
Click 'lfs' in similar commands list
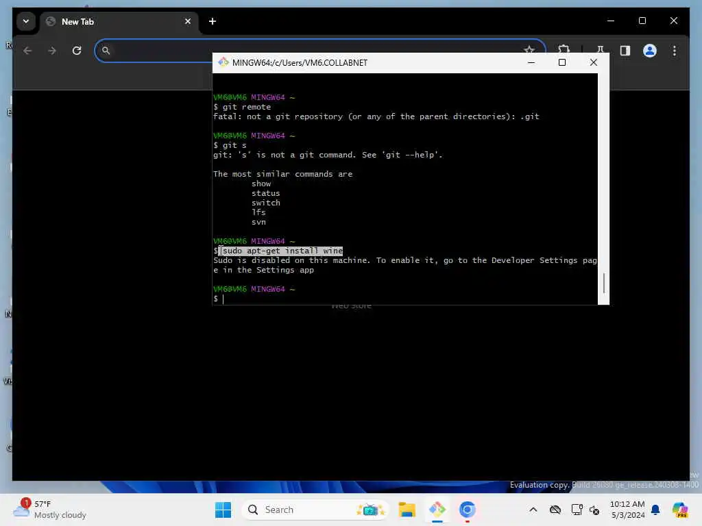coord(258,212)
